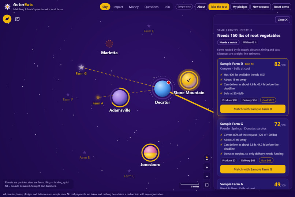Click the Within 48 h chip

pos(250,43)
